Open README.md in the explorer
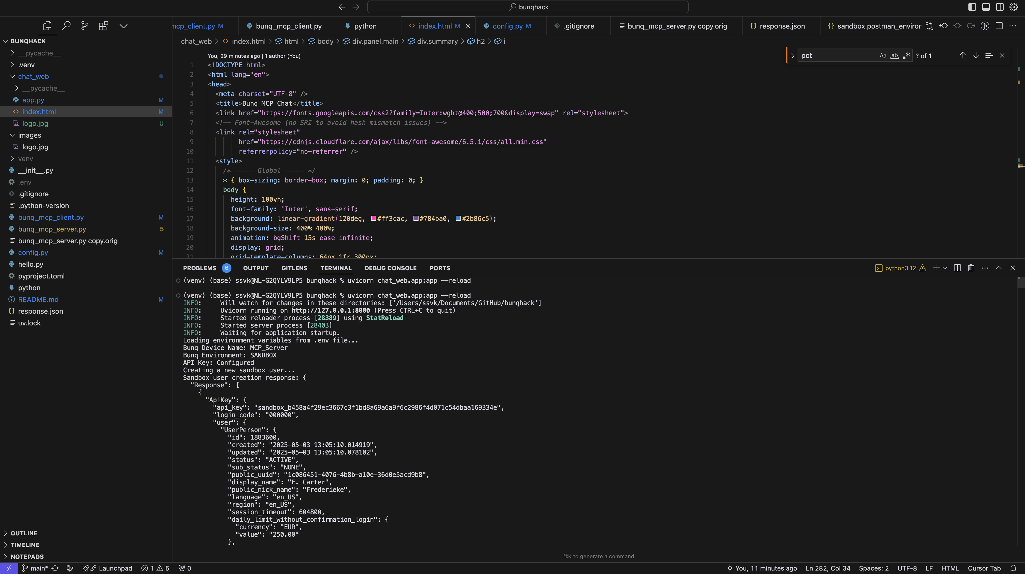The image size is (1025, 574). (x=38, y=299)
